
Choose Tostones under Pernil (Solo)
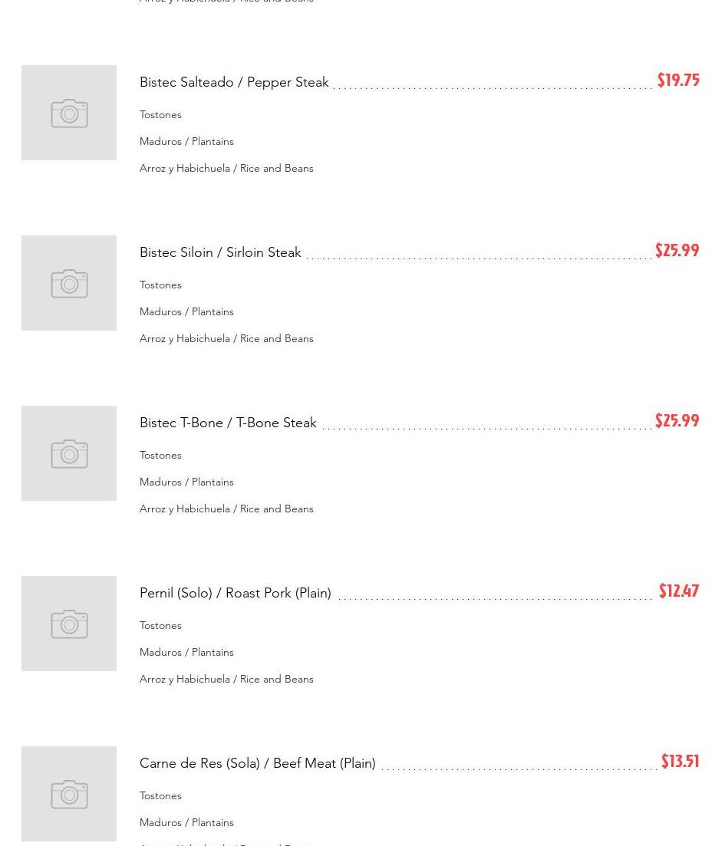160,625
